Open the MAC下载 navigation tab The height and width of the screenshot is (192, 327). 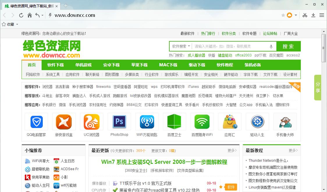[168, 65]
